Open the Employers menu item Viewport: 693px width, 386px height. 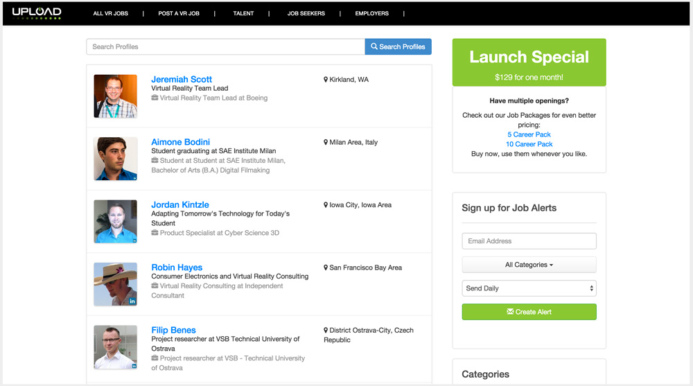[x=371, y=13]
